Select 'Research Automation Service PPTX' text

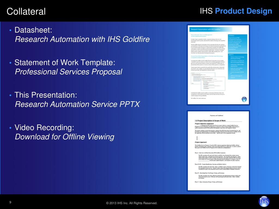pos(77,104)
